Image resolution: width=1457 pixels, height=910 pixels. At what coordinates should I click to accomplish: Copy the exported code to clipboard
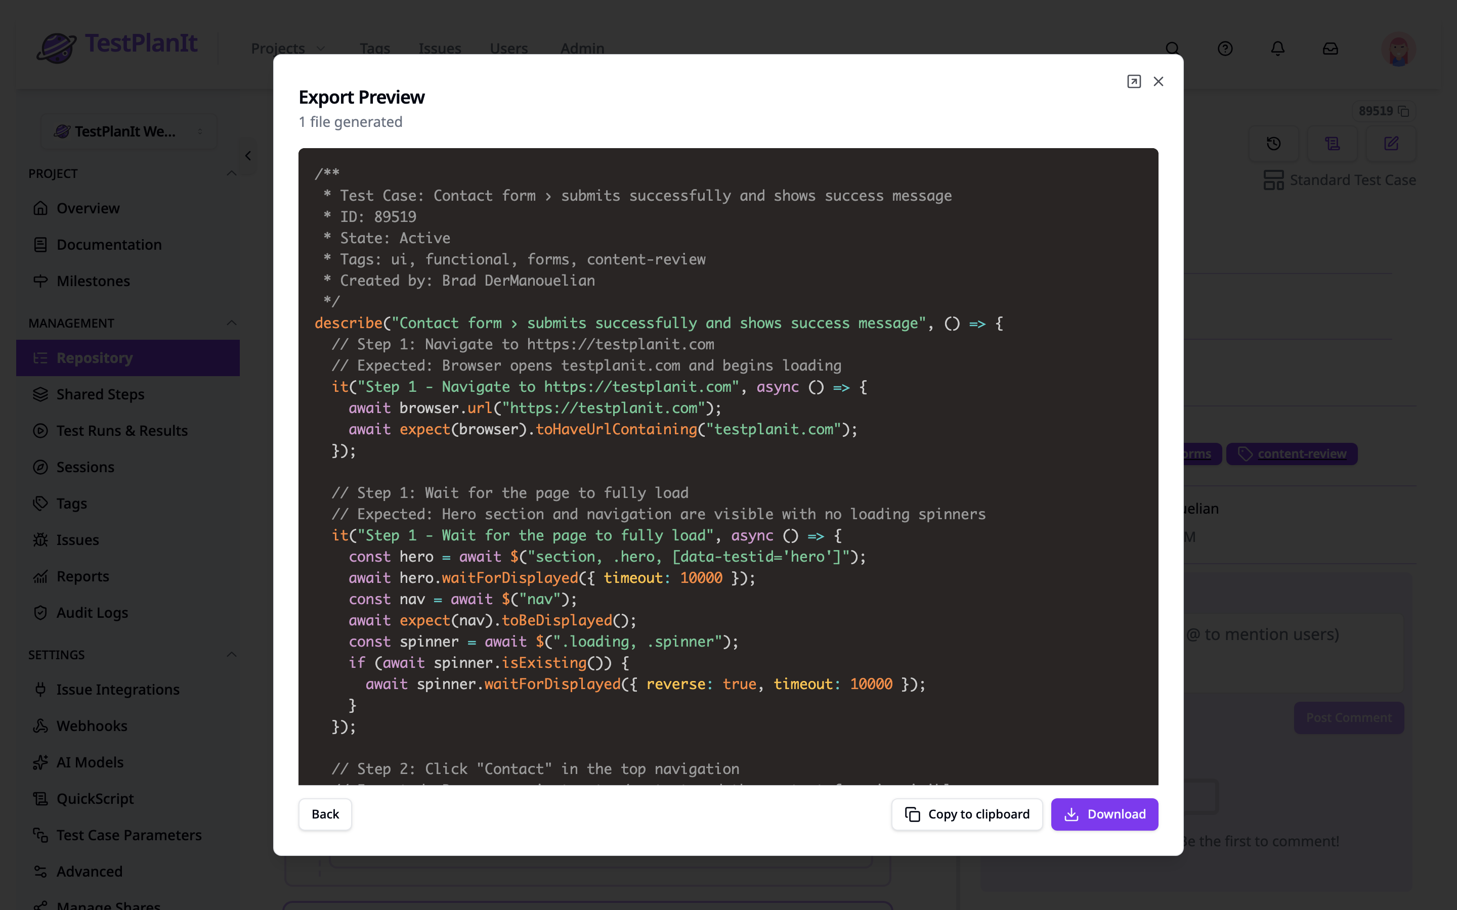click(967, 814)
